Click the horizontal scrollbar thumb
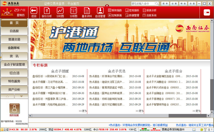 [x=188, y=116]
